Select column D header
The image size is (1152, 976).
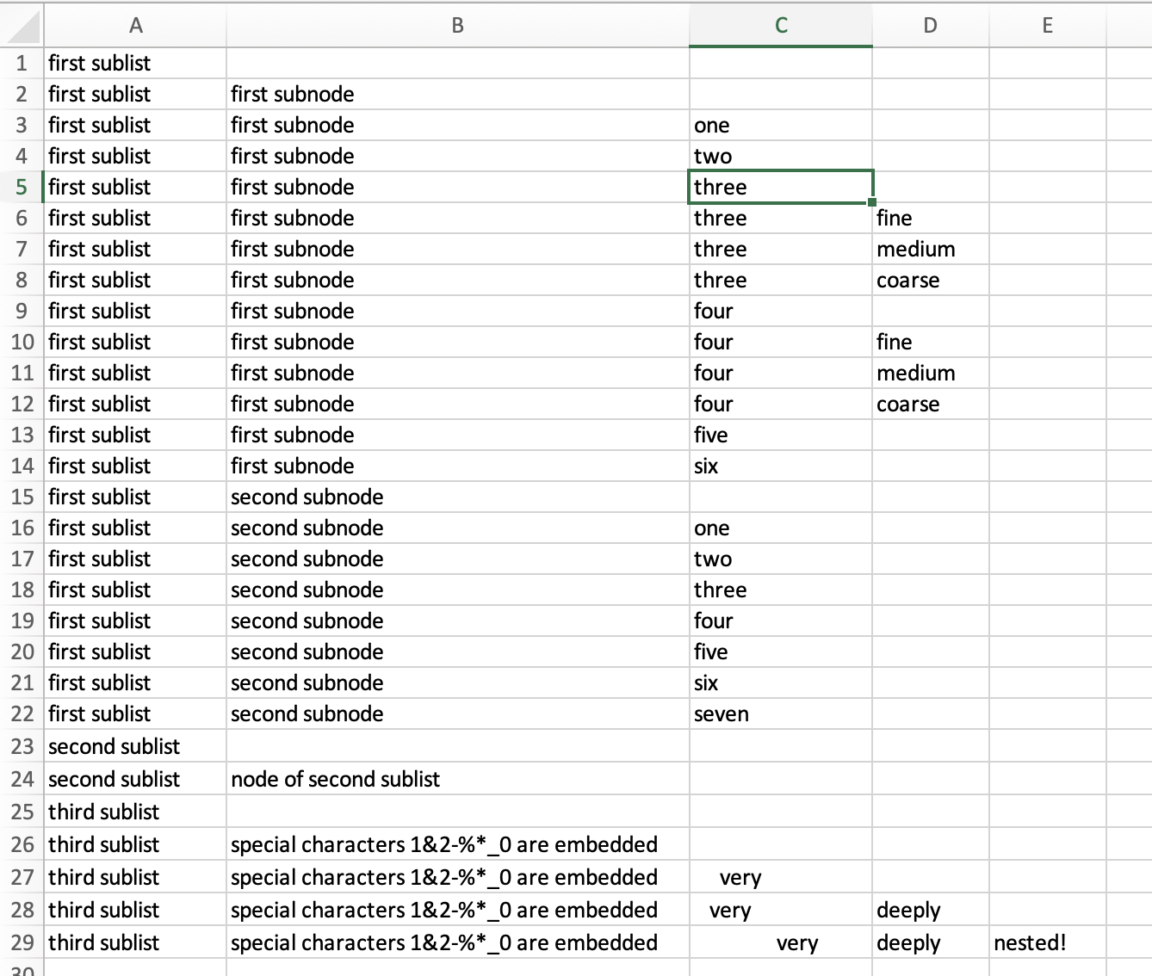coord(931,26)
